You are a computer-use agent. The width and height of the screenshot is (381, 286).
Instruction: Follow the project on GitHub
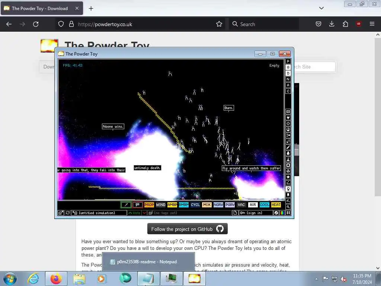pyautogui.click(x=188, y=229)
